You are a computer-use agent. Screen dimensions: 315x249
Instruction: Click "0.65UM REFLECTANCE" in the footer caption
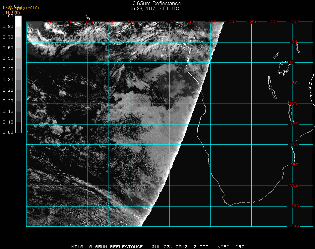[x=116, y=247]
